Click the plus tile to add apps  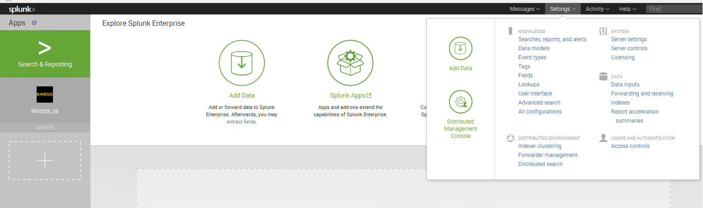click(x=45, y=161)
